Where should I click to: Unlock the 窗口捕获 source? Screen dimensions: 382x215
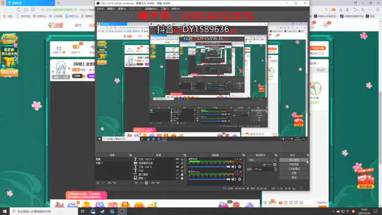point(182,174)
